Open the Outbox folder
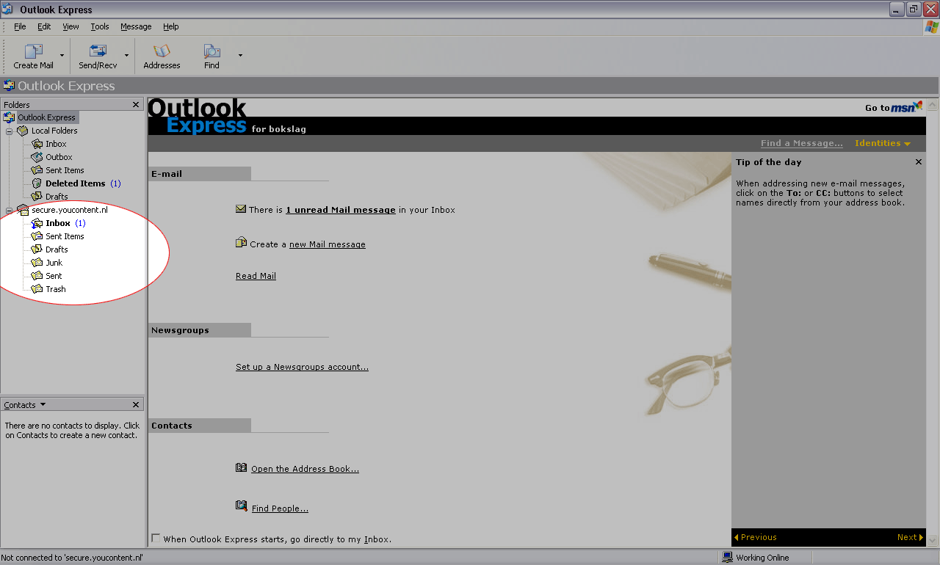 (59, 157)
